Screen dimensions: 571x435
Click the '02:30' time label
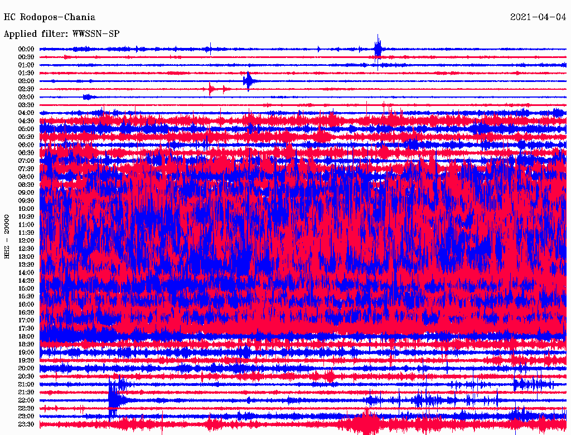point(26,89)
